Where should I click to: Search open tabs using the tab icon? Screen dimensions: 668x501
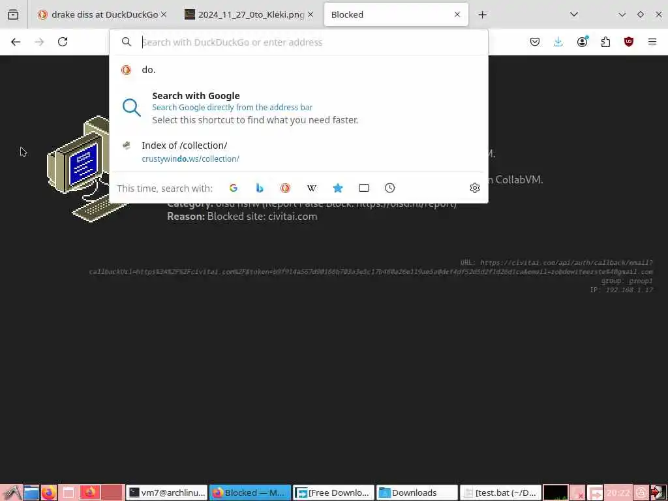364,188
